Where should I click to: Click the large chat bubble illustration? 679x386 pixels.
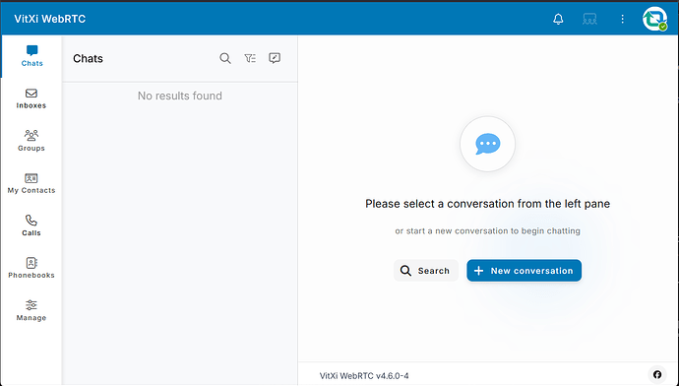click(x=487, y=144)
